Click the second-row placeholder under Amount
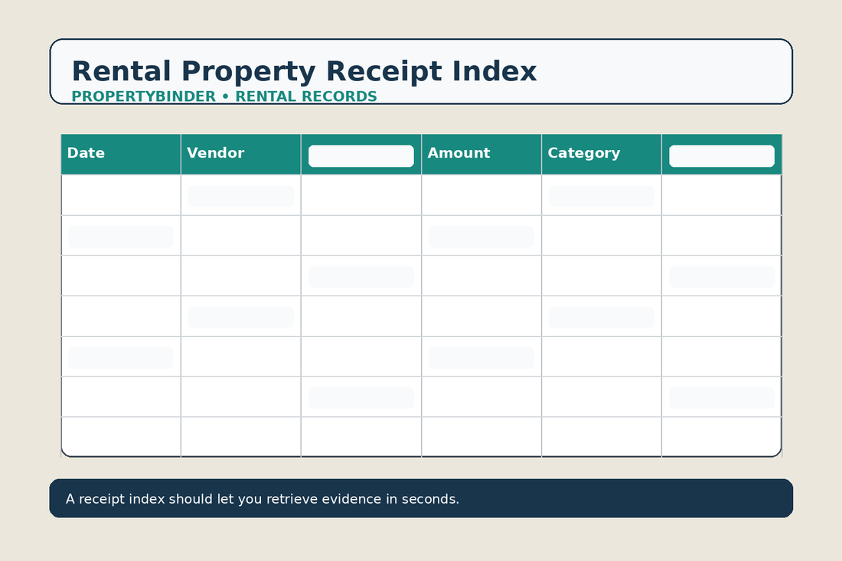 [x=481, y=236]
